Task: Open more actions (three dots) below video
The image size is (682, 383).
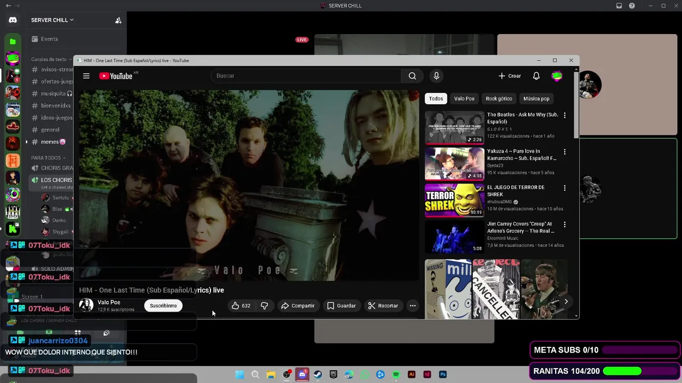Action: pos(412,306)
